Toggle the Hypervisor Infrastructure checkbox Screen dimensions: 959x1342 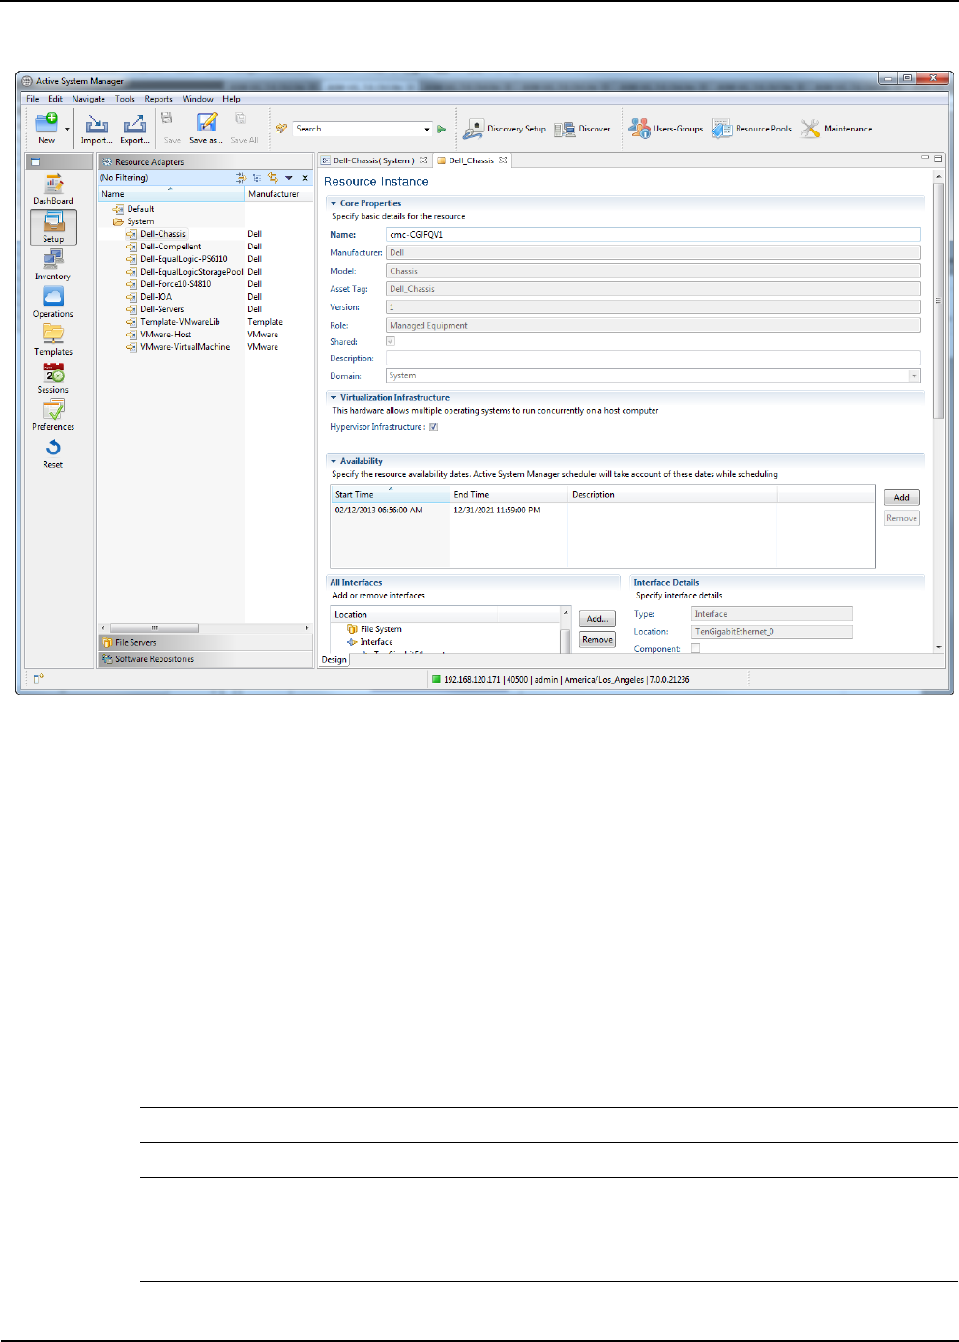click(x=434, y=427)
